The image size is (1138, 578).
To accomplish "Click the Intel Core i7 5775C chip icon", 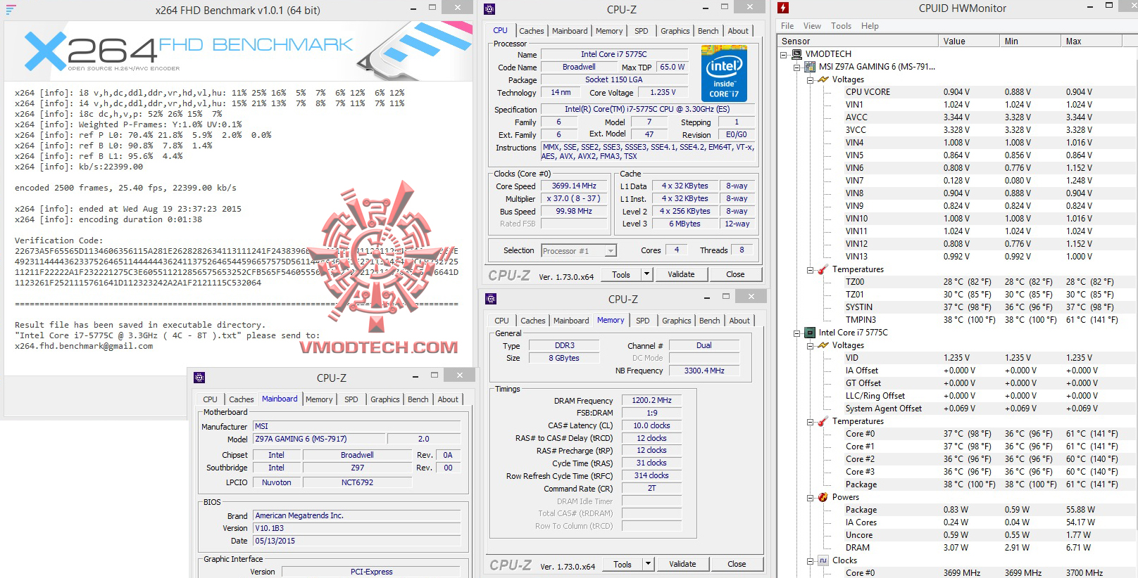I will [811, 333].
